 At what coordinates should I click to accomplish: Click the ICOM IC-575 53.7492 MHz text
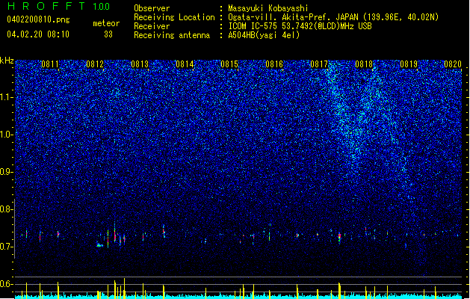tap(300, 26)
